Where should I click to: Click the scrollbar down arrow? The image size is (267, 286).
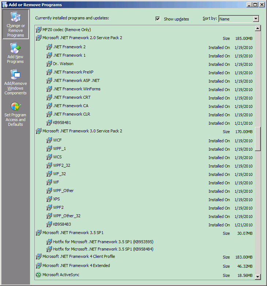click(x=258, y=277)
